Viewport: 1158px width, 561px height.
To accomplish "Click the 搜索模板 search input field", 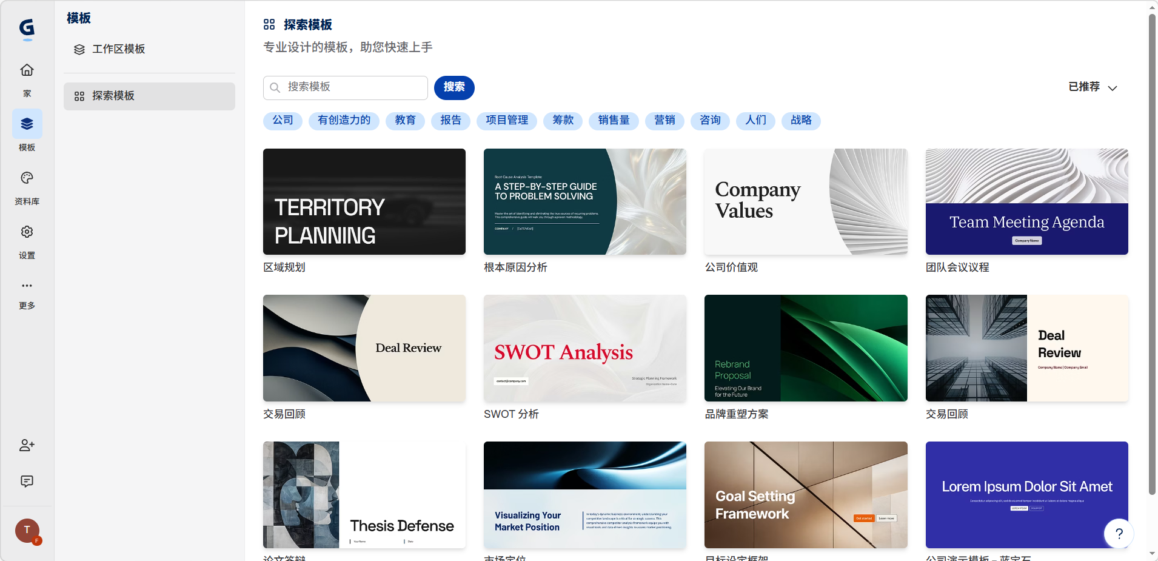I will (352, 87).
